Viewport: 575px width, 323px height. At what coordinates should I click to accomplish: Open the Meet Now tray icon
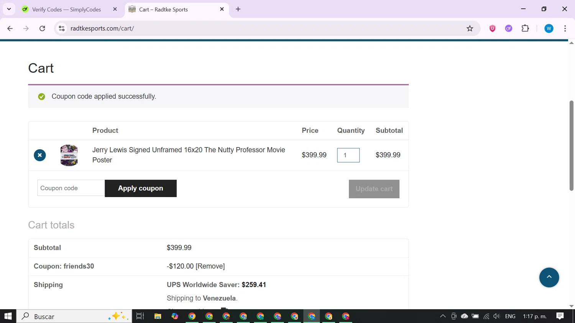[454, 316]
